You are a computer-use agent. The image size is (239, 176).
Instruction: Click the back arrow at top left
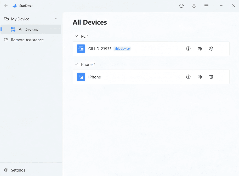point(6,5)
